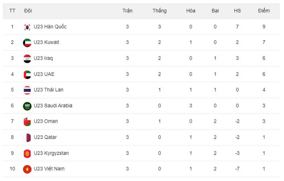Click the Oman flag icon
Viewport: 284px width, 181px height.
tap(27, 122)
